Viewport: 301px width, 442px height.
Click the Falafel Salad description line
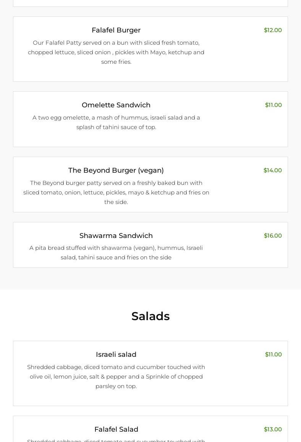point(116,440)
